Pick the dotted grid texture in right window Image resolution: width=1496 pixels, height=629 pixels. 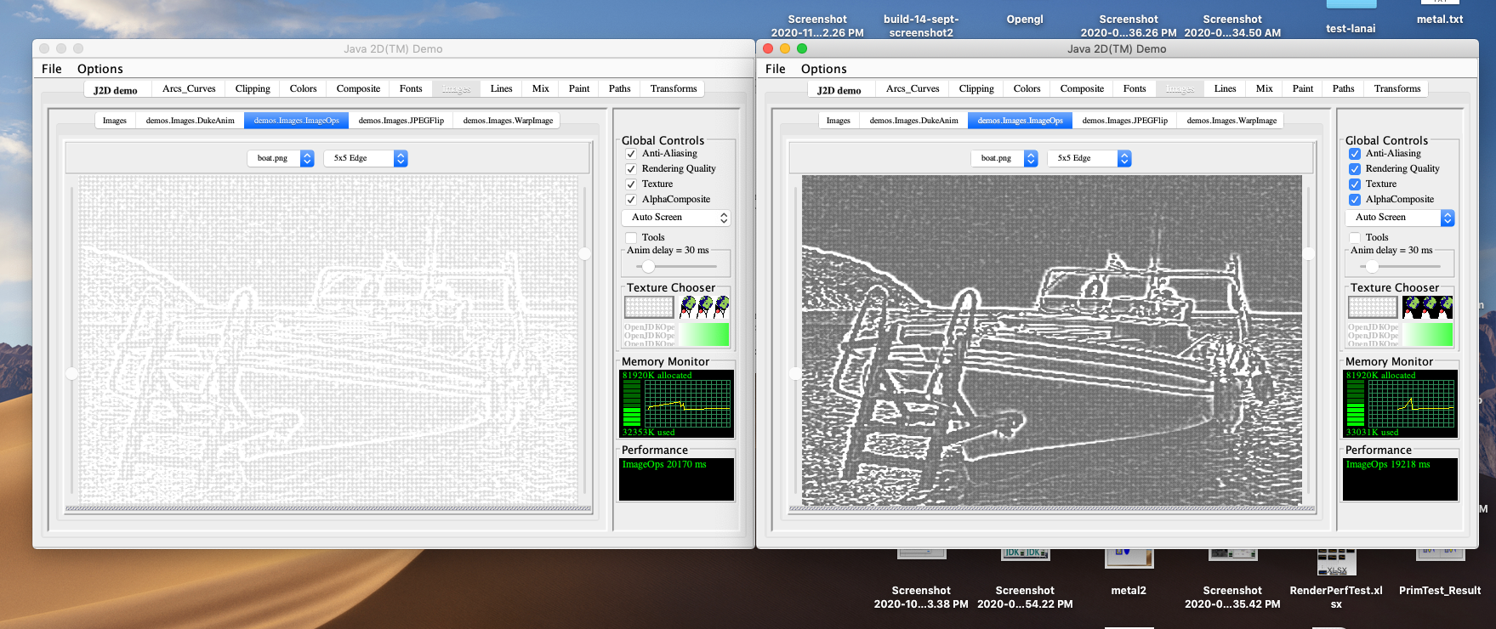coord(1373,307)
